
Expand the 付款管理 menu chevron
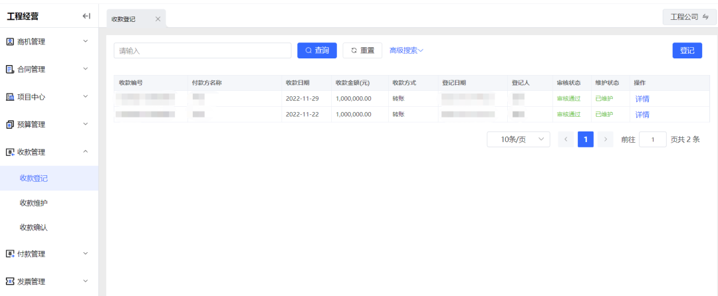pos(85,254)
